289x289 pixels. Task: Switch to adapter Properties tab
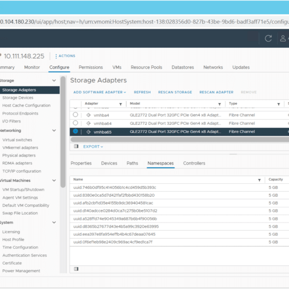coord(81,164)
